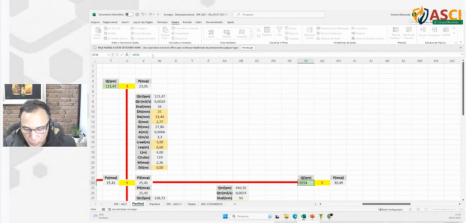The width and height of the screenshot is (466, 223).
Task: Toggle the Salvamento Automático switch
Action: click(x=129, y=14)
